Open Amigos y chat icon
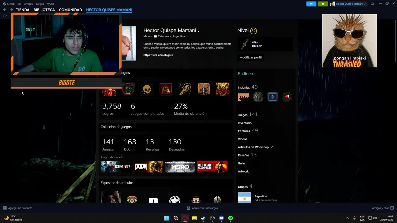Viewport: 397px width, 223px height. pos(392,208)
